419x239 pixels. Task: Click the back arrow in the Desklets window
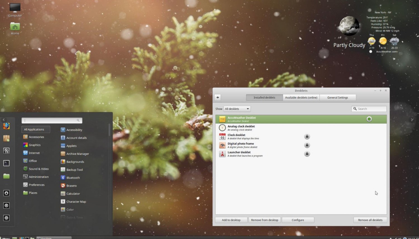pyautogui.click(x=217, y=97)
